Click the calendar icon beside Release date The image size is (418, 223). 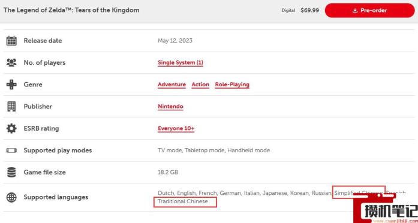[x=11, y=41]
